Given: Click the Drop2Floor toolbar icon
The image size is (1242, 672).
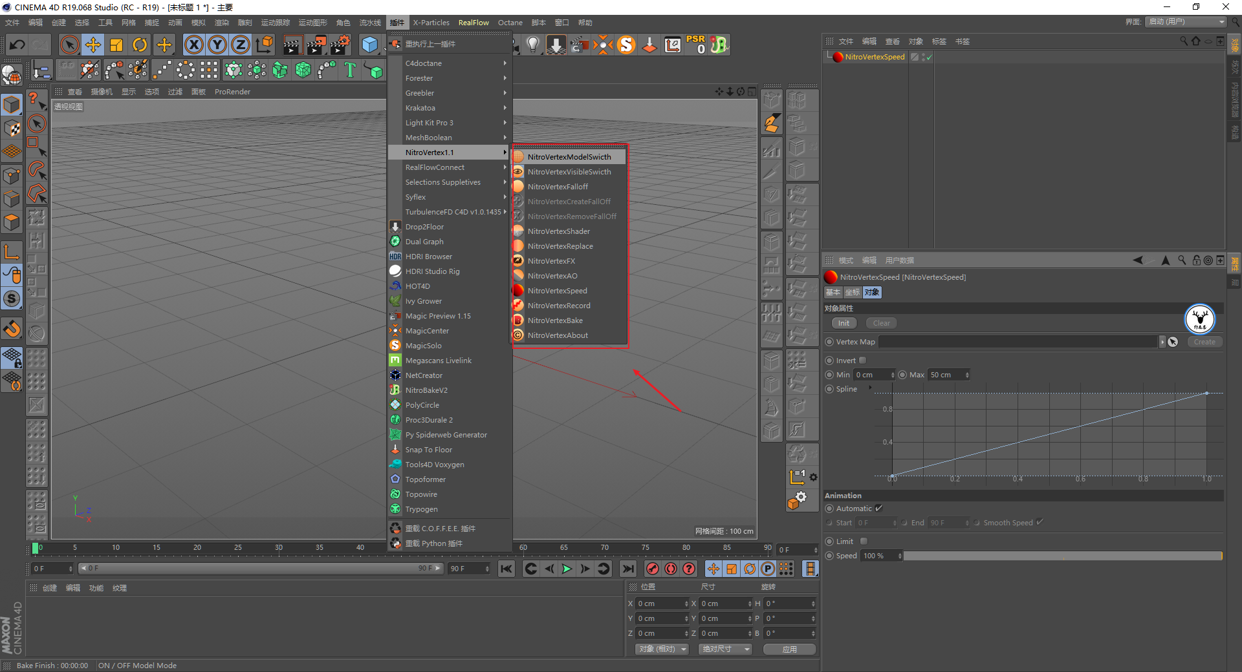Looking at the screenshot, I should click(556, 45).
